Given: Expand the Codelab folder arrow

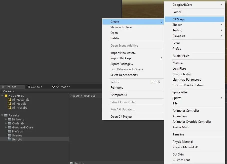Looking at the screenshot, I should pos(6,123).
